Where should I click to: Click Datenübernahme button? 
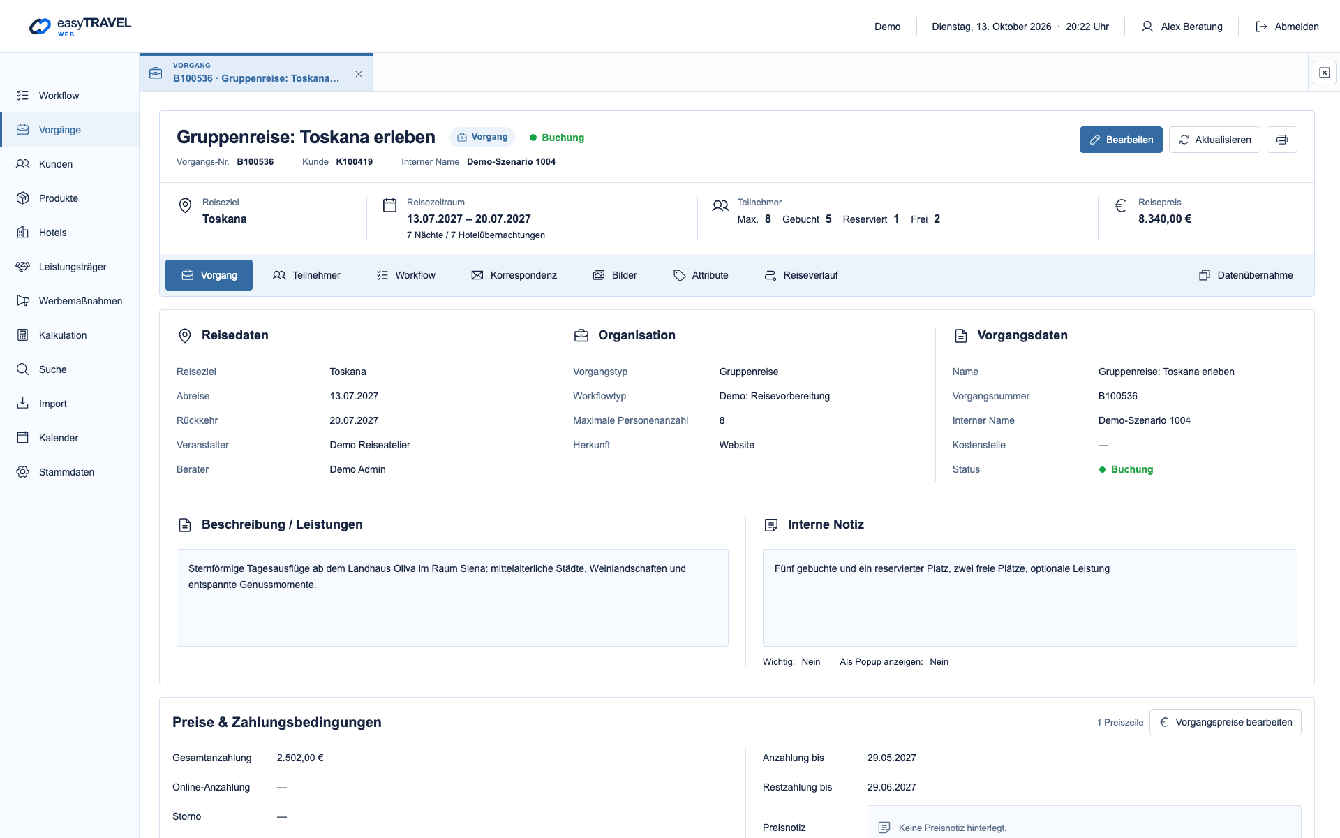(x=1246, y=275)
